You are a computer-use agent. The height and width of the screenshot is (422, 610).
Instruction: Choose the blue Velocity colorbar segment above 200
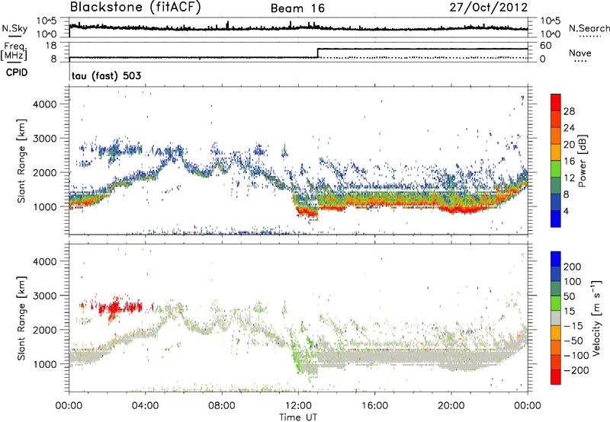click(x=556, y=259)
